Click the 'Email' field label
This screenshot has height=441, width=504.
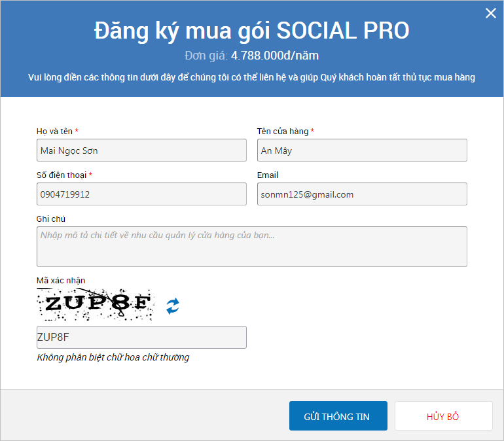268,175
